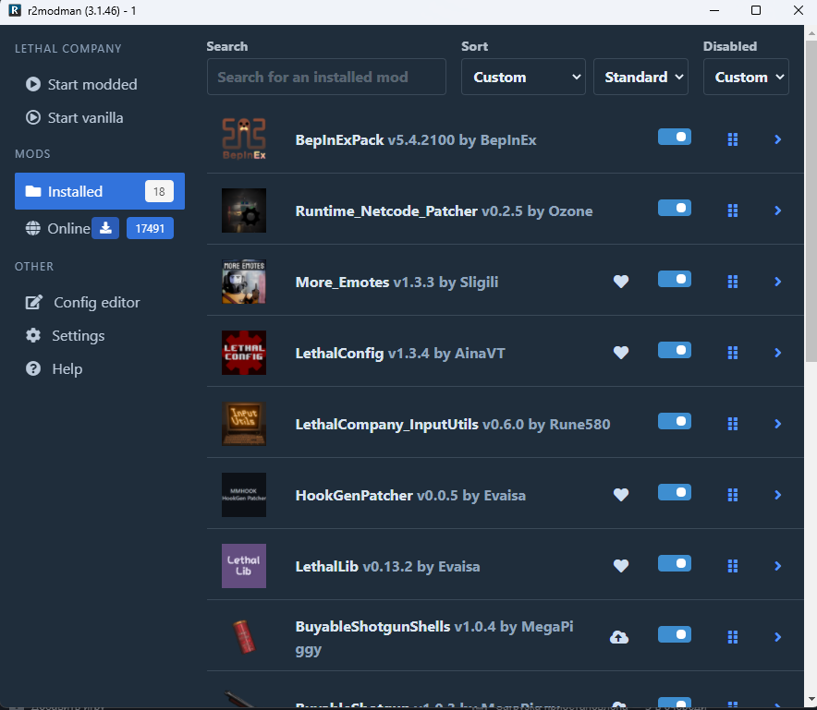
Task: Click the 18 installed count badge
Action: coord(159,191)
